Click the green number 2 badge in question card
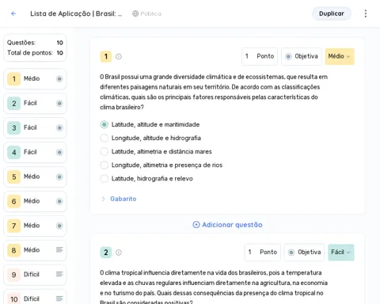Image resolution: width=380 pixels, height=304 pixels. (x=106, y=253)
